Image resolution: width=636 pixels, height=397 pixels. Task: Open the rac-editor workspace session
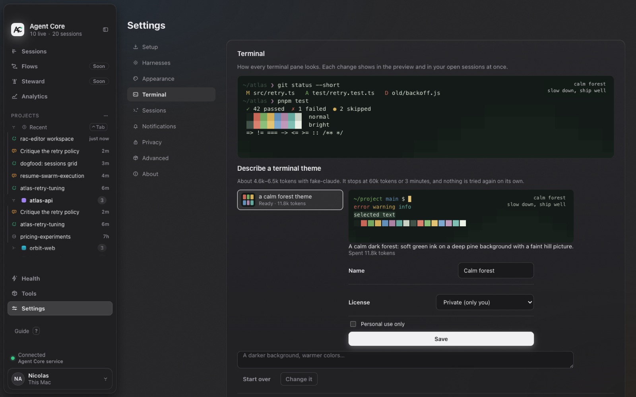pyautogui.click(x=60, y=139)
